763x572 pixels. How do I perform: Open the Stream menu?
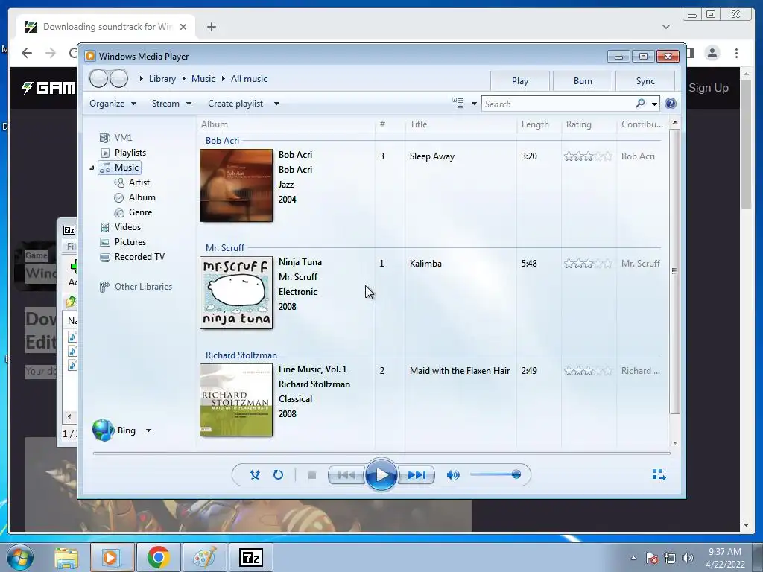(x=171, y=103)
